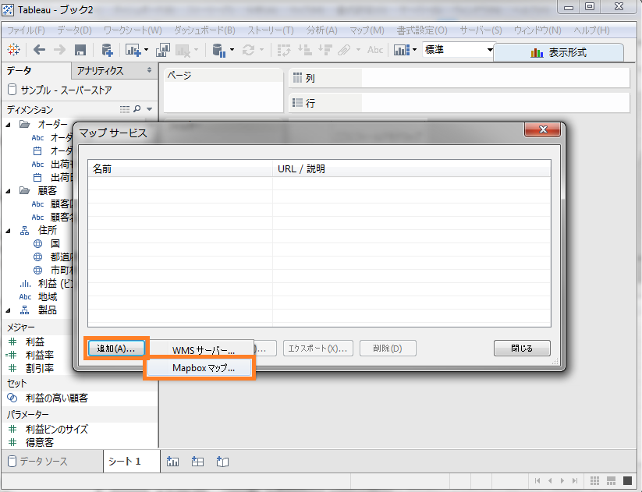The height and width of the screenshot is (492, 642).
Task: Click the new data source icon
Action: tap(107, 50)
